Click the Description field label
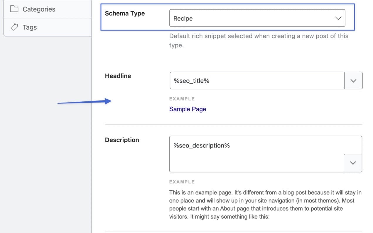Viewport: 373px width, 233px height. click(x=122, y=140)
